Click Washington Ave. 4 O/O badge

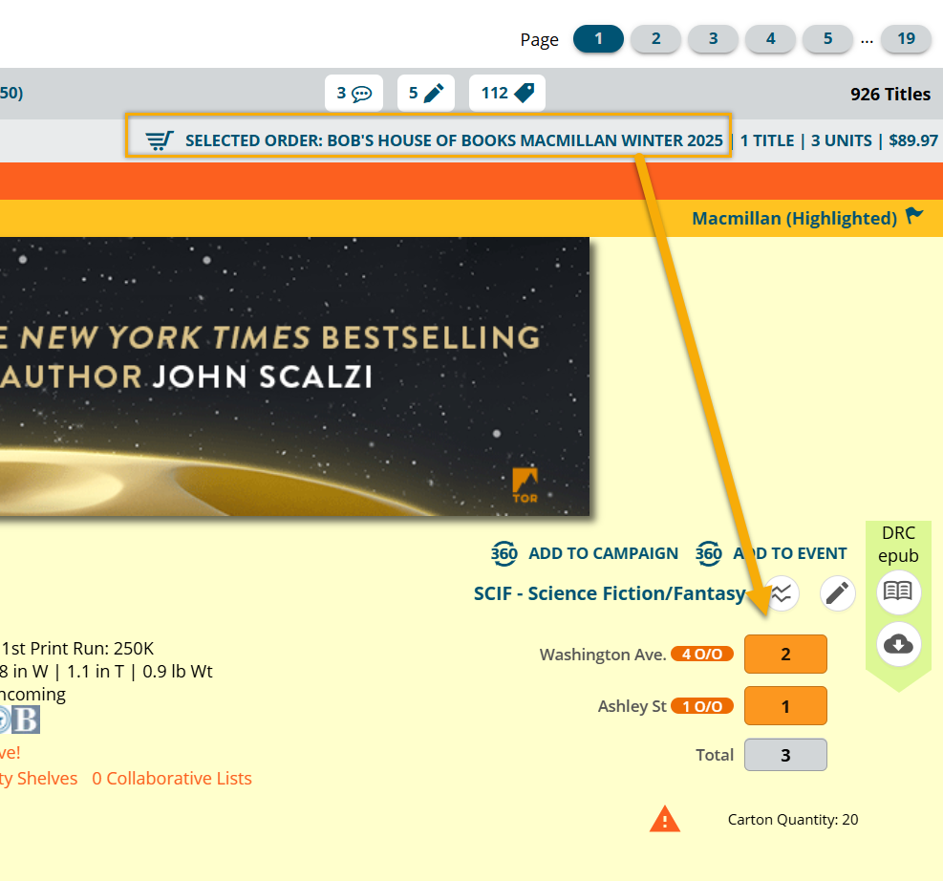(702, 655)
